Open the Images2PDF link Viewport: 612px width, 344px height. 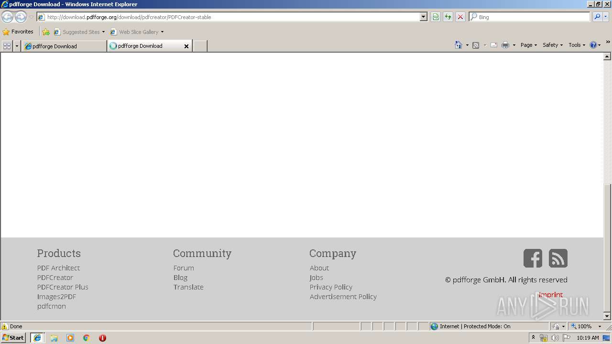click(56, 297)
